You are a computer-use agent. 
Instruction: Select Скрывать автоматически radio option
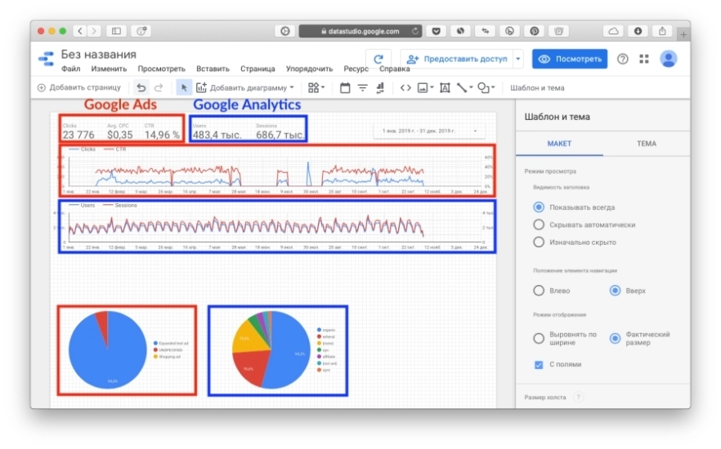point(539,224)
